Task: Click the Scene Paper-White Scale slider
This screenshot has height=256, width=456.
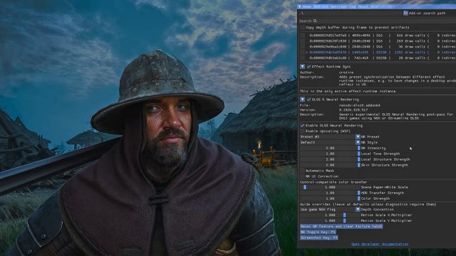Action: tap(330, 187)
